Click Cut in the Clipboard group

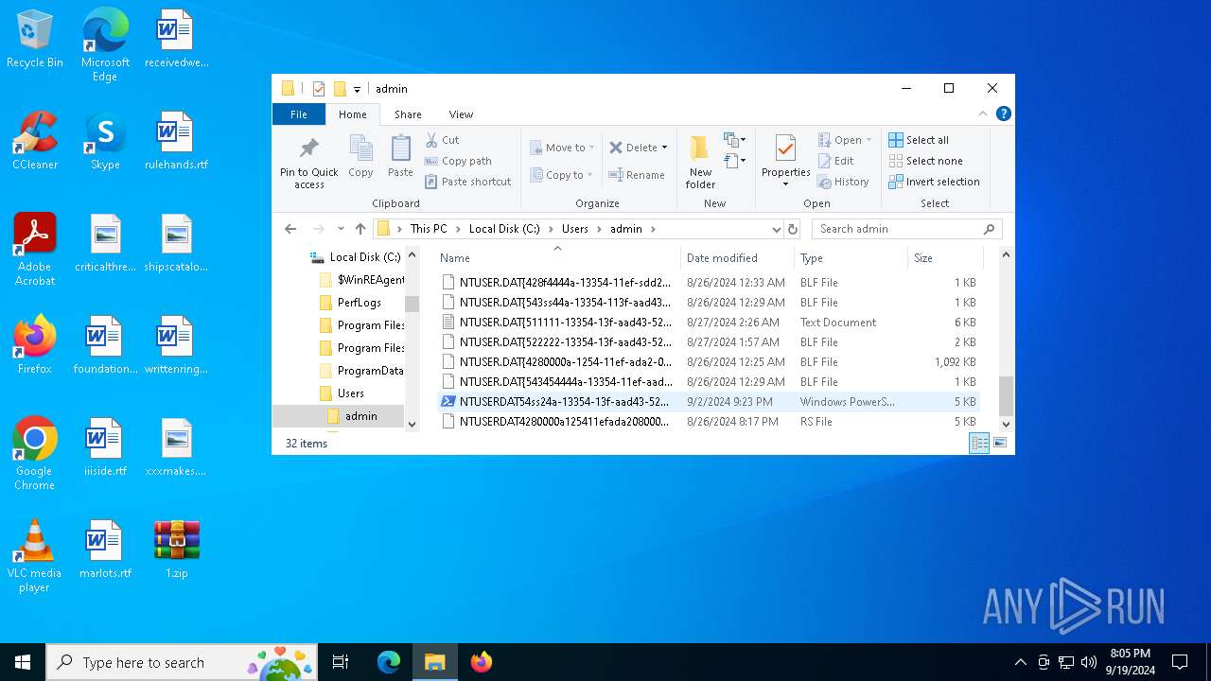coord(442,140)
